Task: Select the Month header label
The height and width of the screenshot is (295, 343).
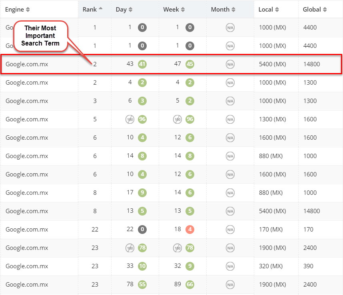Action: pyautogui.click(x=220, y=10)
